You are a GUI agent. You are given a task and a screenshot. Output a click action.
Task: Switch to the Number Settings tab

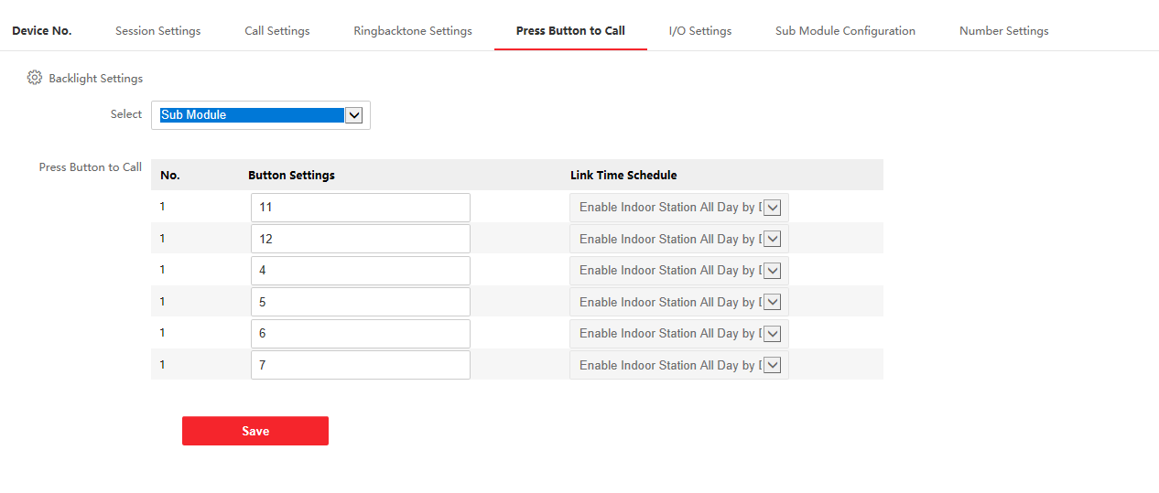click(x=1003, y=31)
